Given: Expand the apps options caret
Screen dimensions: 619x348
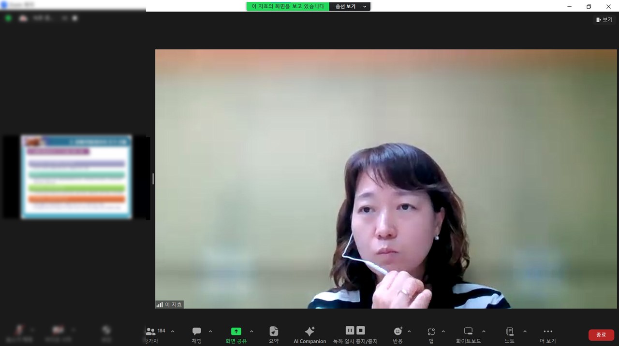Looking at the screenshot, I should tap(443, 332).
